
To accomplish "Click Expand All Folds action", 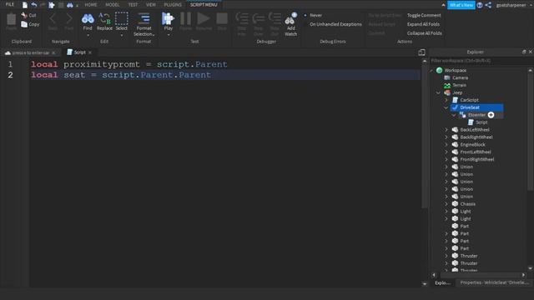I will point(423,24).
